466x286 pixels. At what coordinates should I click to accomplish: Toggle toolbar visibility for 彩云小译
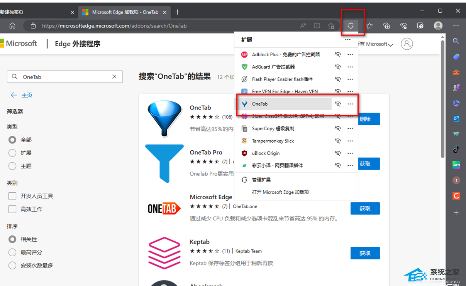coord(338,165)
